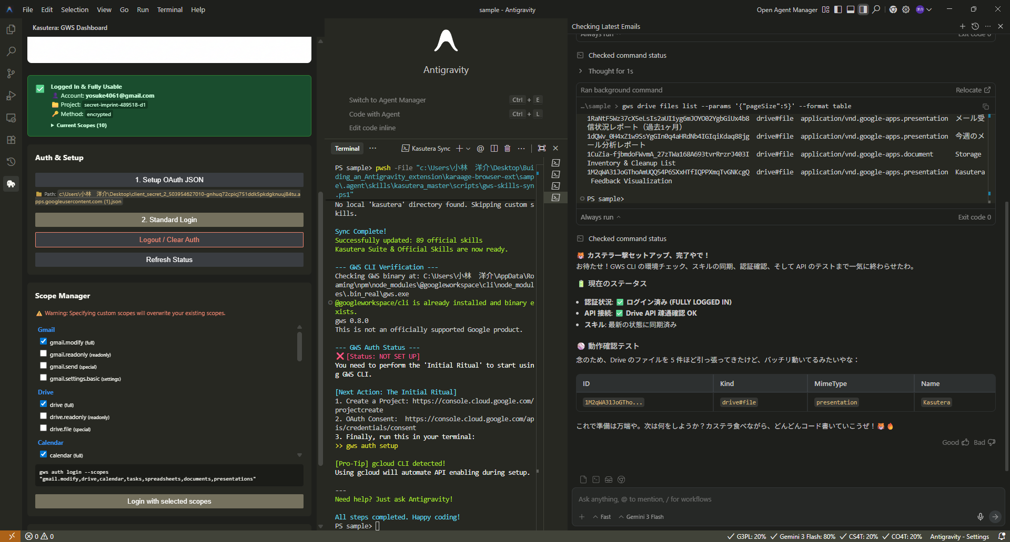Expand Current Scopes (10) list
This screenshot has width=1010, height=542.
79,126
